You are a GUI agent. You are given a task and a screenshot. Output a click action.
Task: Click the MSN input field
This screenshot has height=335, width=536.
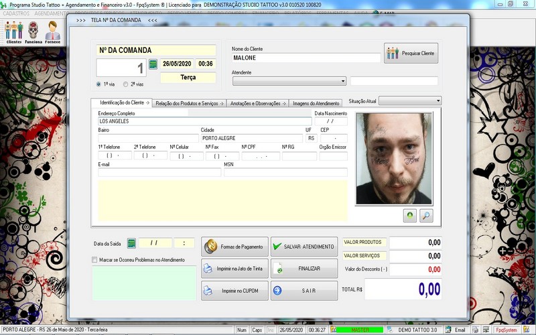coord(285,172)
